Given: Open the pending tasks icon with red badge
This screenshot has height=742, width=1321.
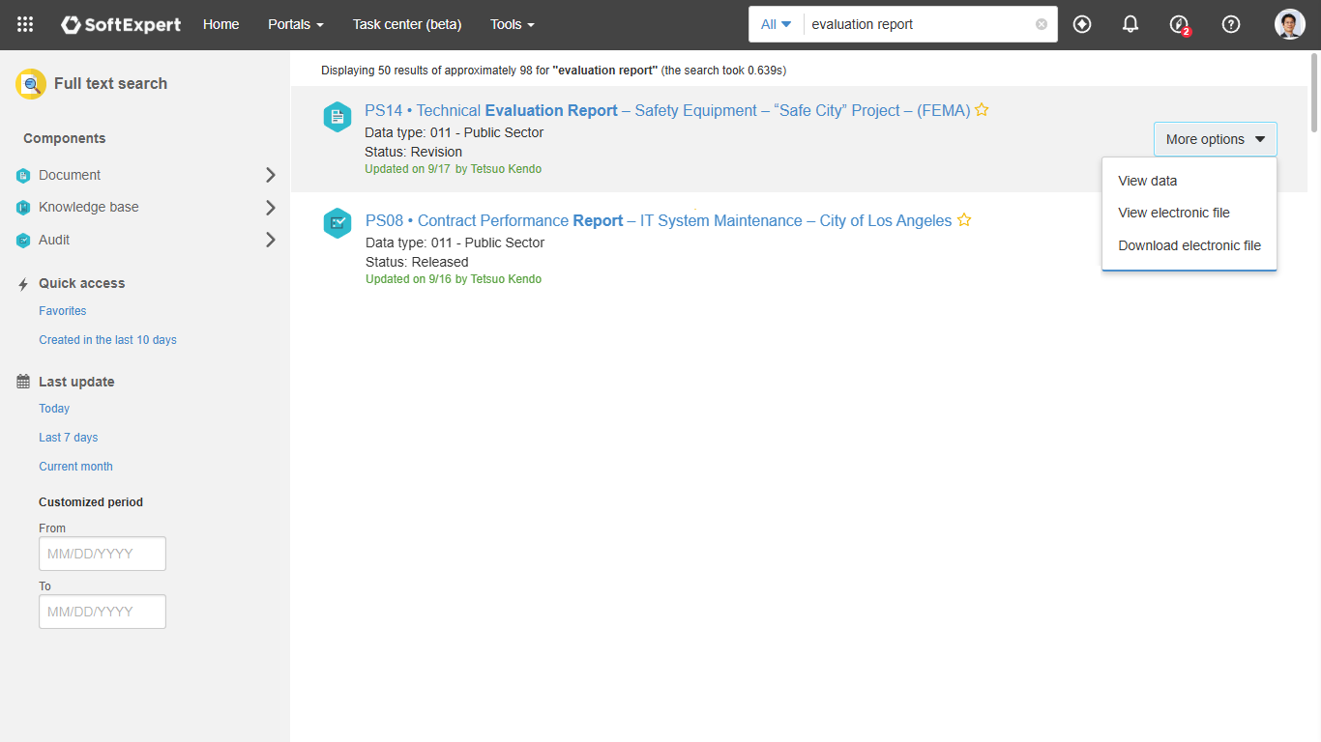Looking at the screenshot, I should point(1179,25).
